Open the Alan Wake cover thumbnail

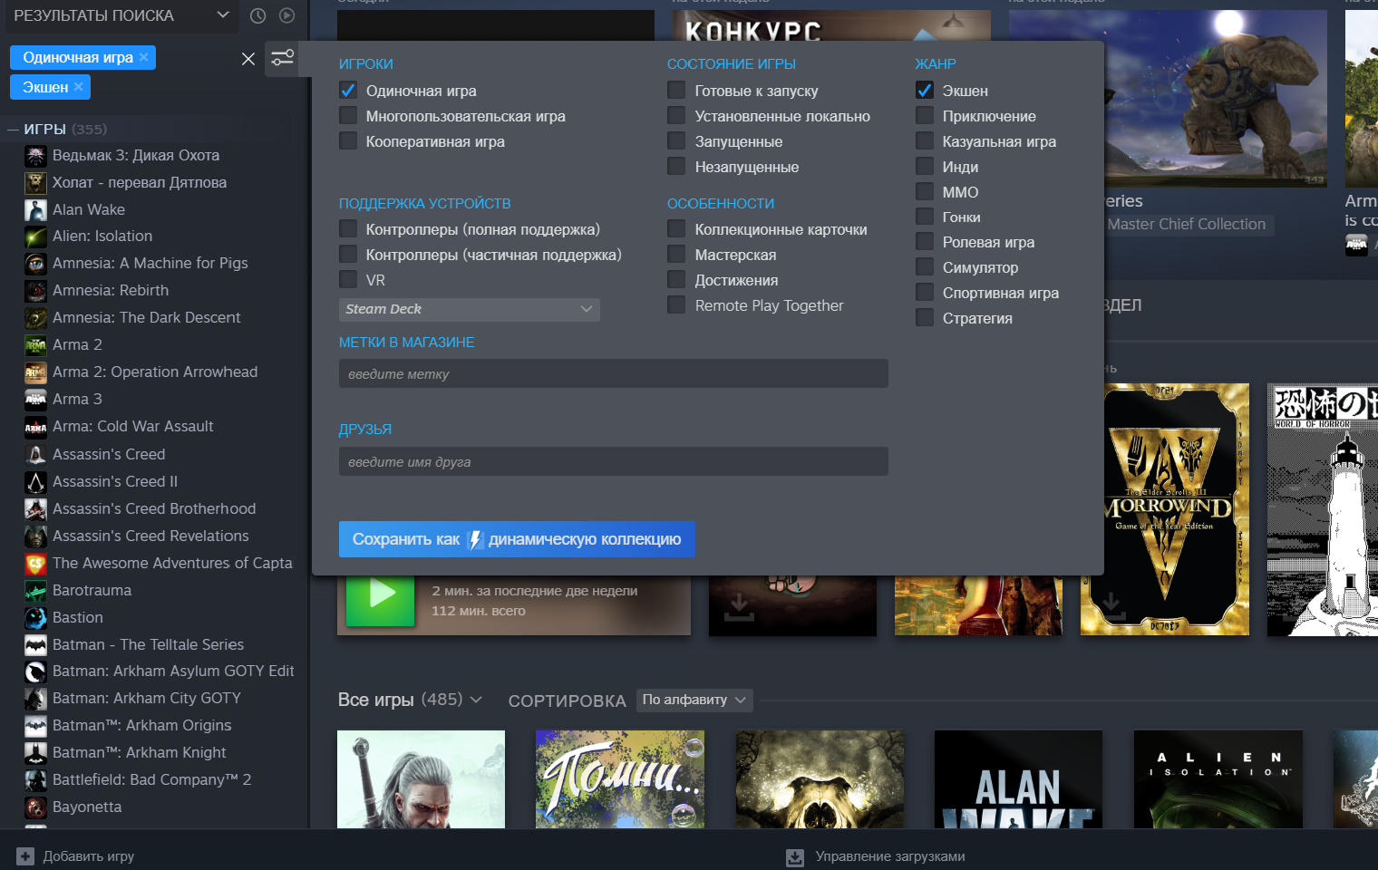1018,779
